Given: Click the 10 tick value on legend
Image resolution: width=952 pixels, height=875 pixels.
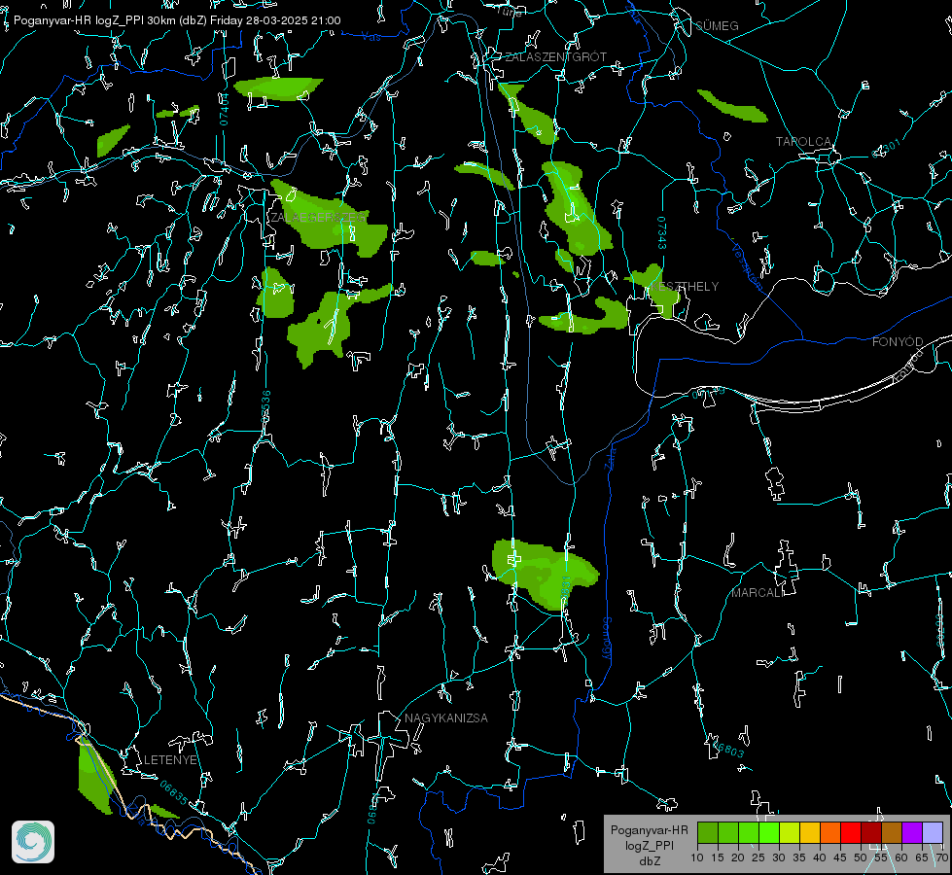Looking at the screenshot, I should tap(697, 858).
